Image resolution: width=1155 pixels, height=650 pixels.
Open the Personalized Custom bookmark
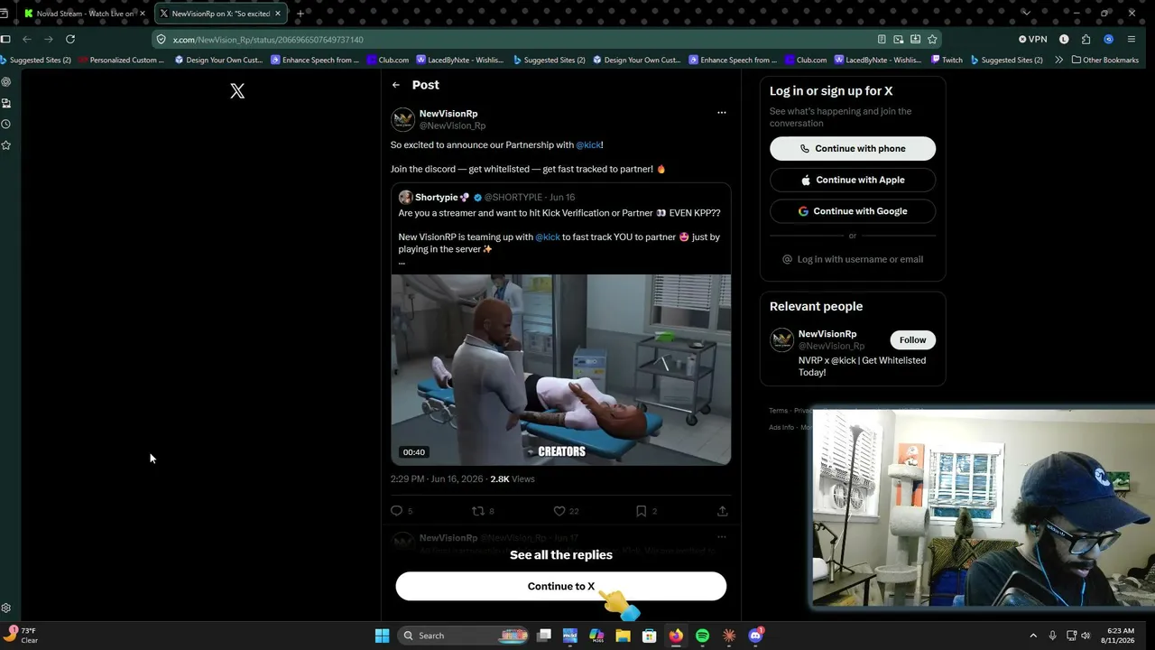(121, 60)
